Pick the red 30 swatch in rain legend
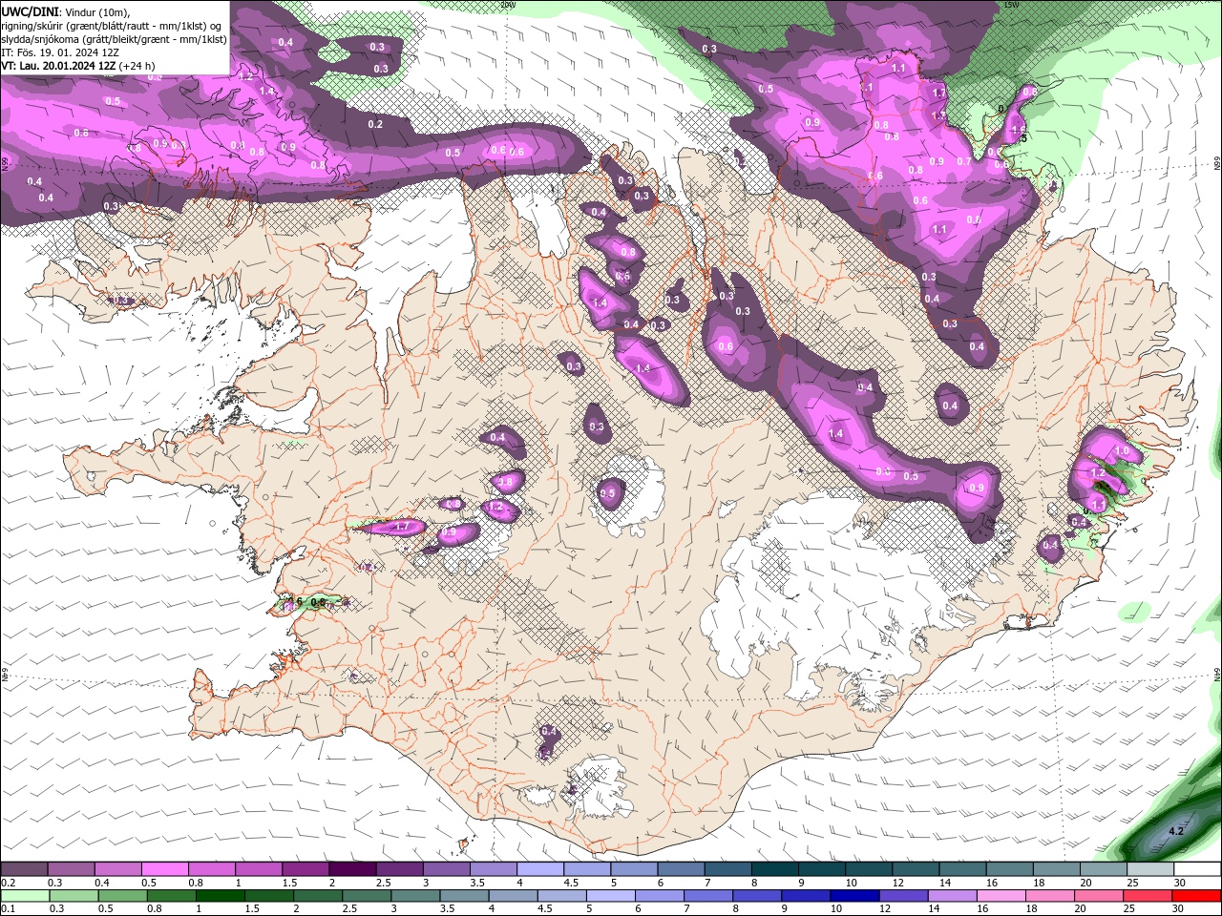The height and width of the screenshot is (916, 1222). coord(1197,896)
